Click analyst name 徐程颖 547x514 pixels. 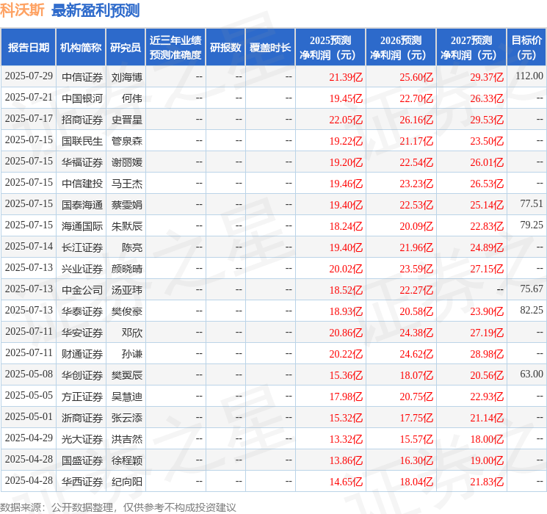[x=126, y=460]
